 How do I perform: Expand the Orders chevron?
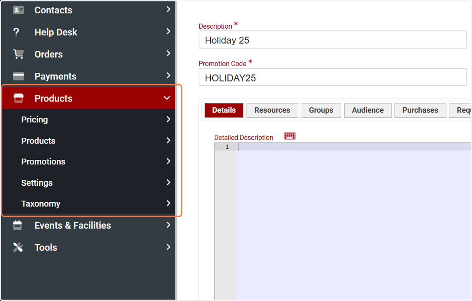[x=168, y=53]
